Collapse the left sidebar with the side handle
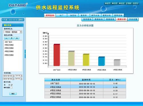Viewport: 143px width, 106px height. [x=25, y=54]
